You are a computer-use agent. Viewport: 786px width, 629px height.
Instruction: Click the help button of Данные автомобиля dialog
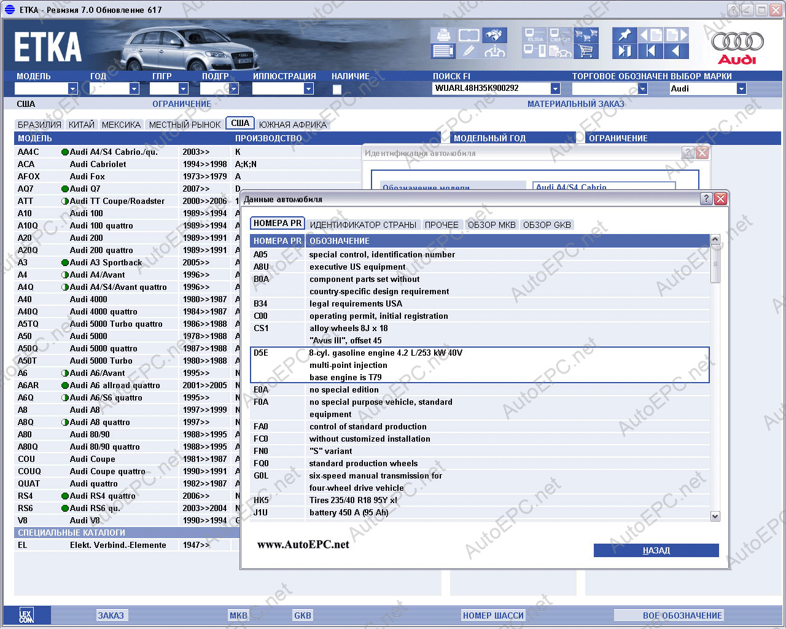pos(706,198)
